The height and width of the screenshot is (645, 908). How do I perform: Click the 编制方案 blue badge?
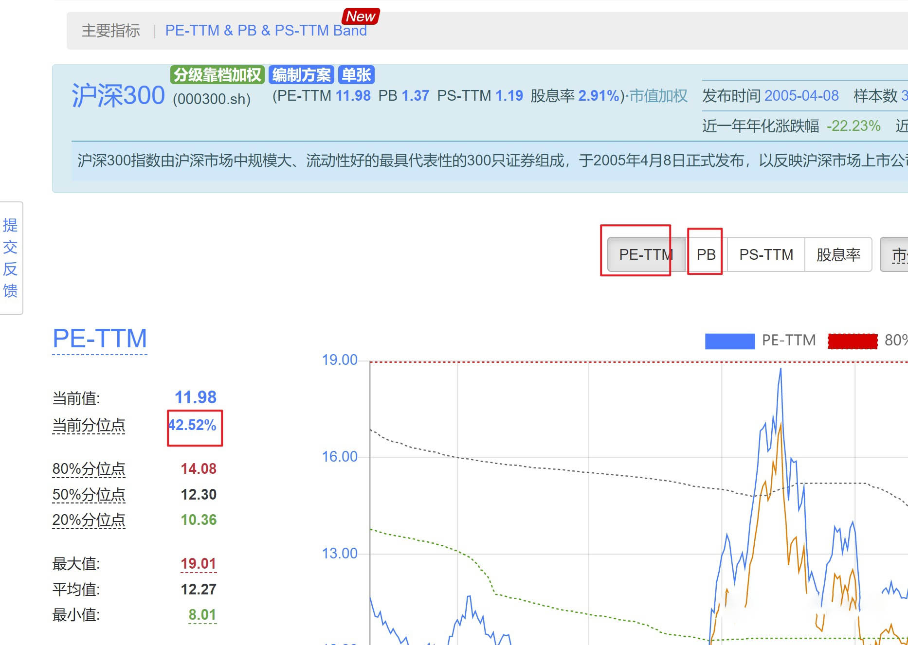click(301, 75)
